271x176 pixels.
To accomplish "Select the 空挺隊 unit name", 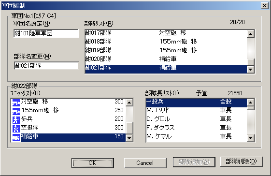I will tap(30, 128).
